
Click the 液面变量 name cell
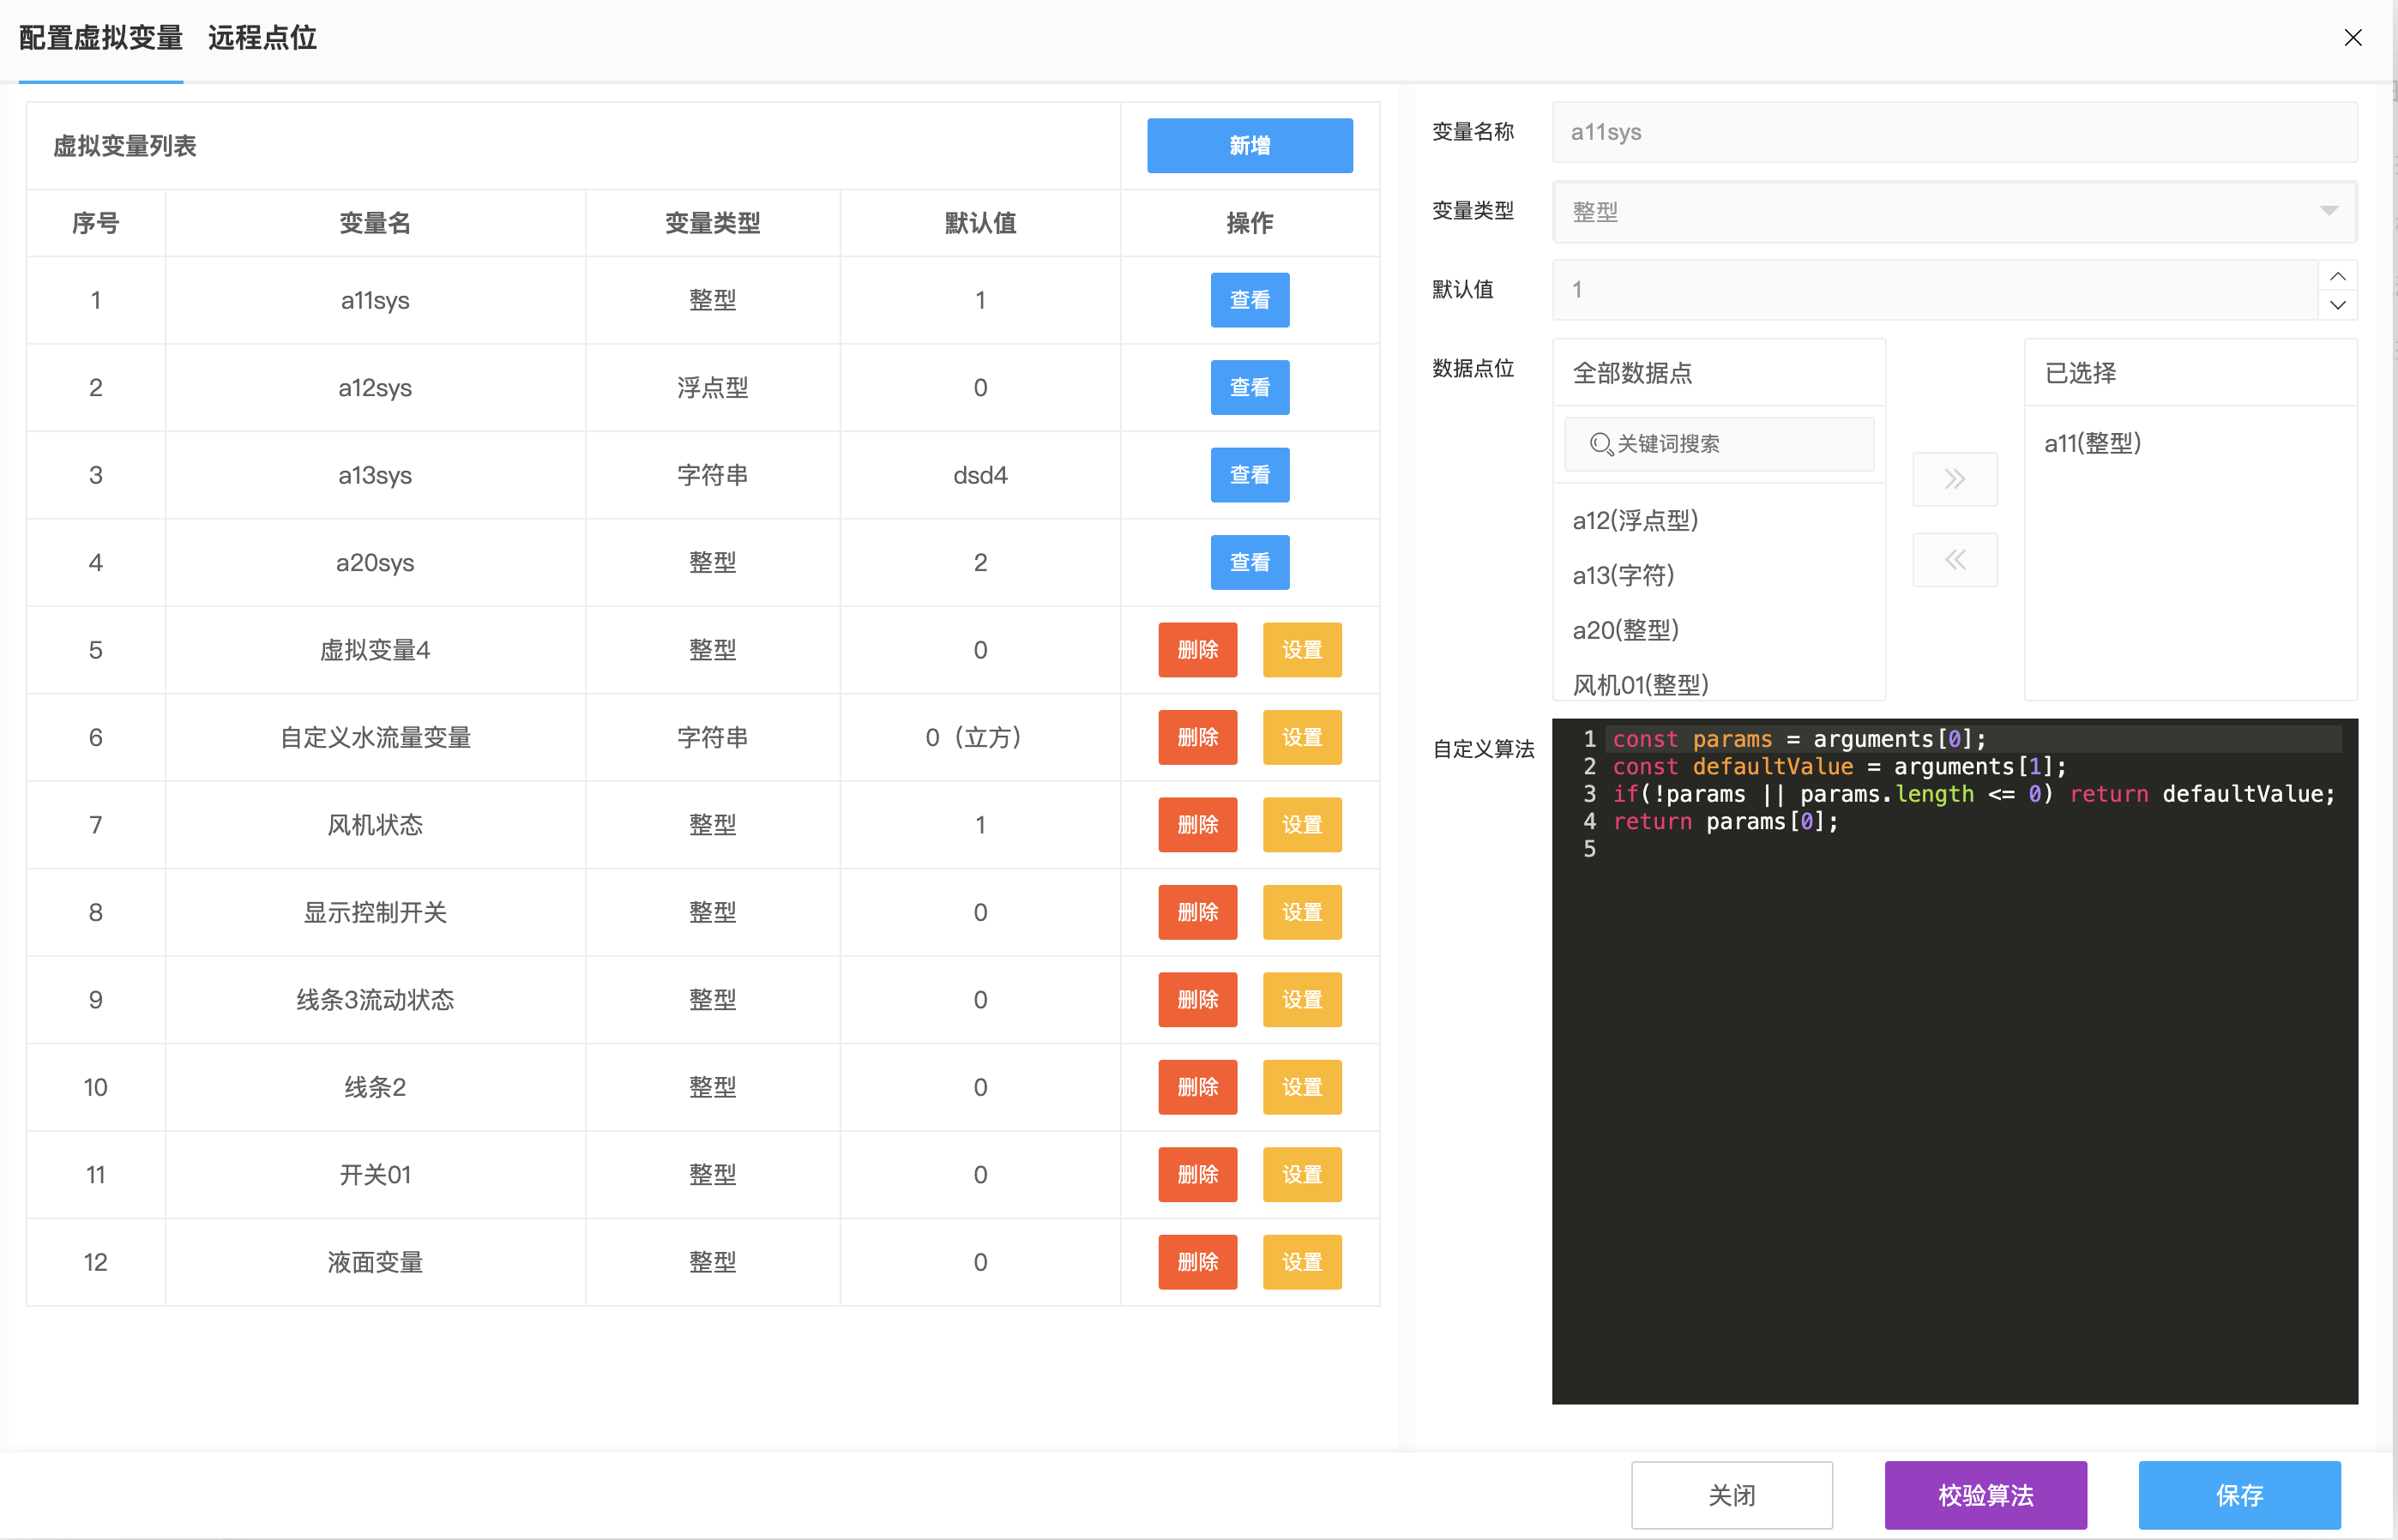pos(375,1262)
